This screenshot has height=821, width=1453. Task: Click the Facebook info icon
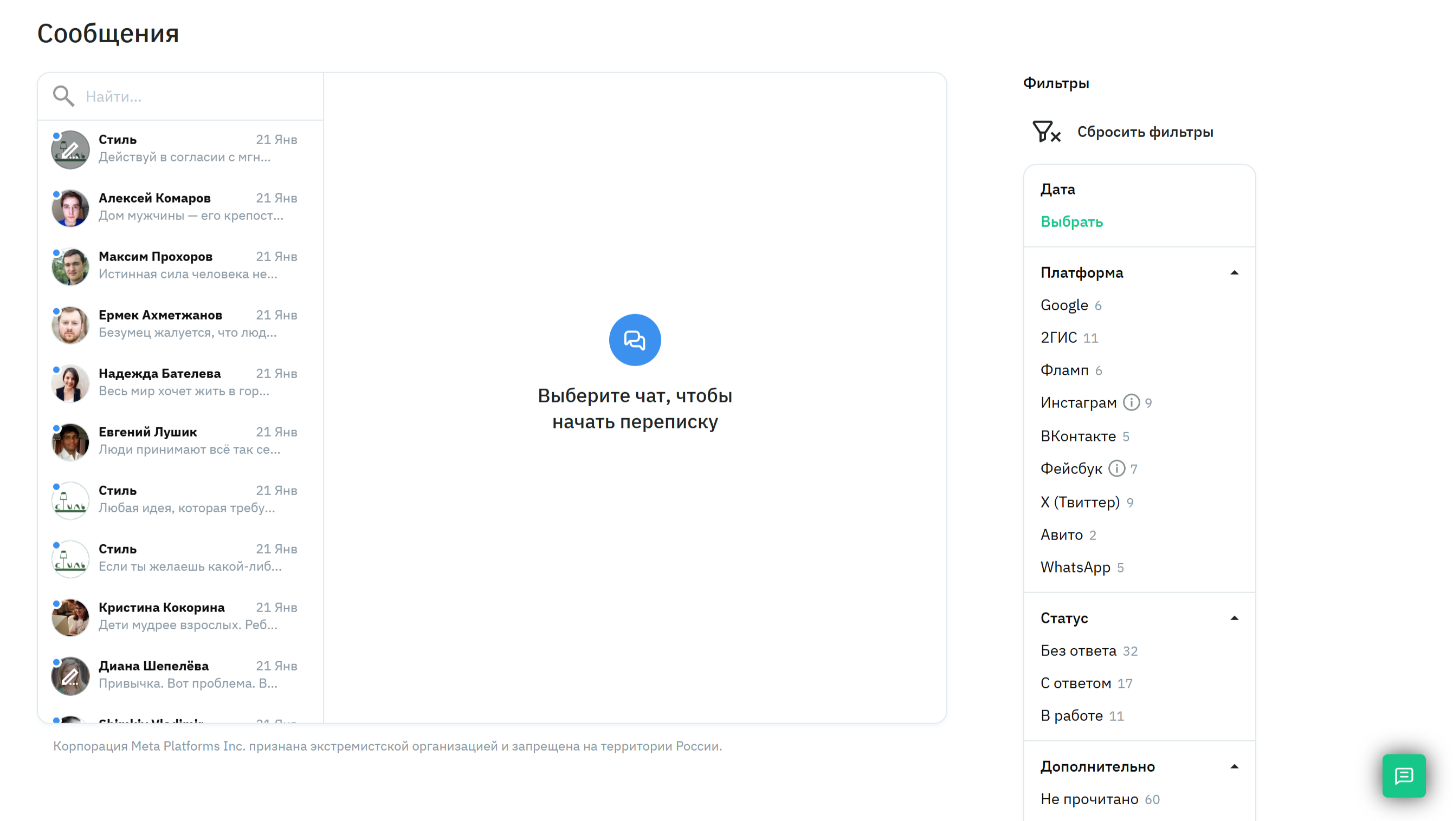[x=1116, y=468]
